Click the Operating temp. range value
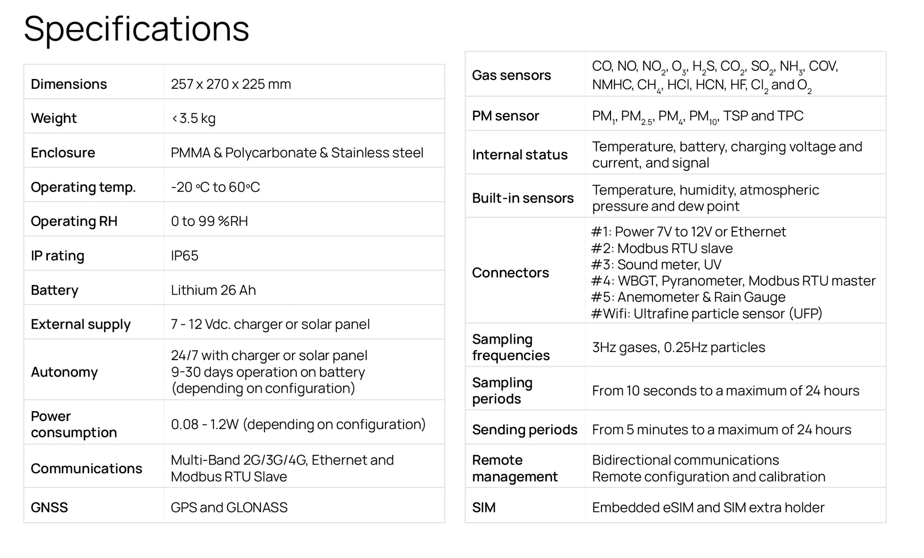Screen dimensions: 924x558 [x=216, y=187]
